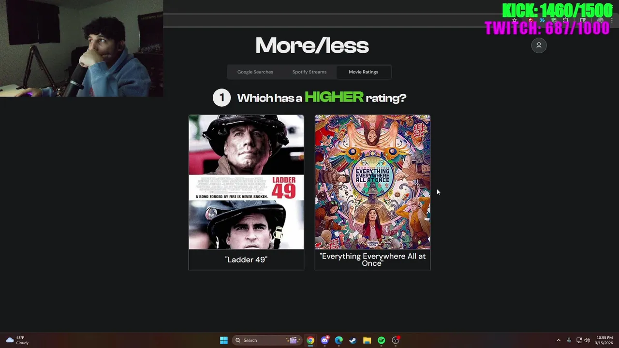Switch to the Google Searches tab
The width and height of the screenshot is (619, 348).
pyautogui.click(x=255, y=72)
